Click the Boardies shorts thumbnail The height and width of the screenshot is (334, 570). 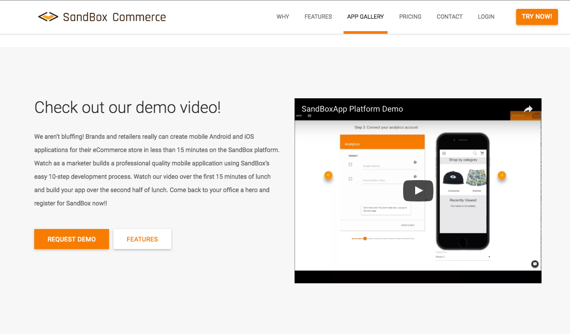(x=476, y=177)
